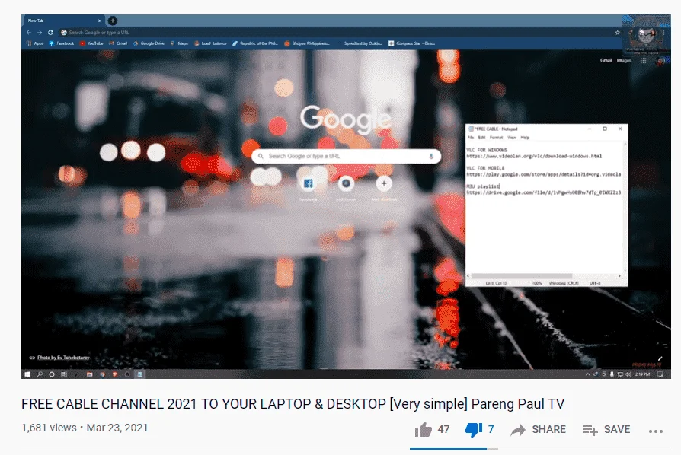
Task: Open Cortana circle icon on taskbar
Action: click(52, 374)
